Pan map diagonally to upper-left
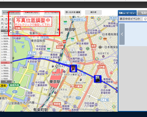Screen dimensions: 147x117 coord(2,19)
